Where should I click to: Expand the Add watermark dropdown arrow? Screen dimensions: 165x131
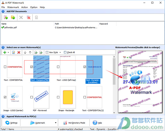(x=8, y=52)
